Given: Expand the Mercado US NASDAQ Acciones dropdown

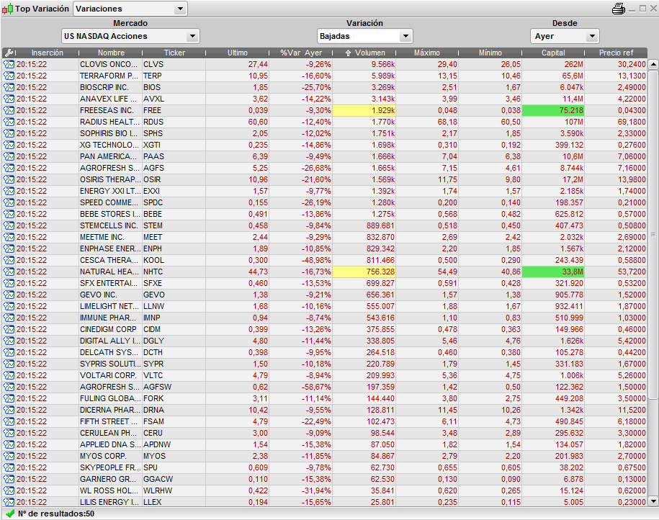Looking at the screenshot, I should pos(130,36).
